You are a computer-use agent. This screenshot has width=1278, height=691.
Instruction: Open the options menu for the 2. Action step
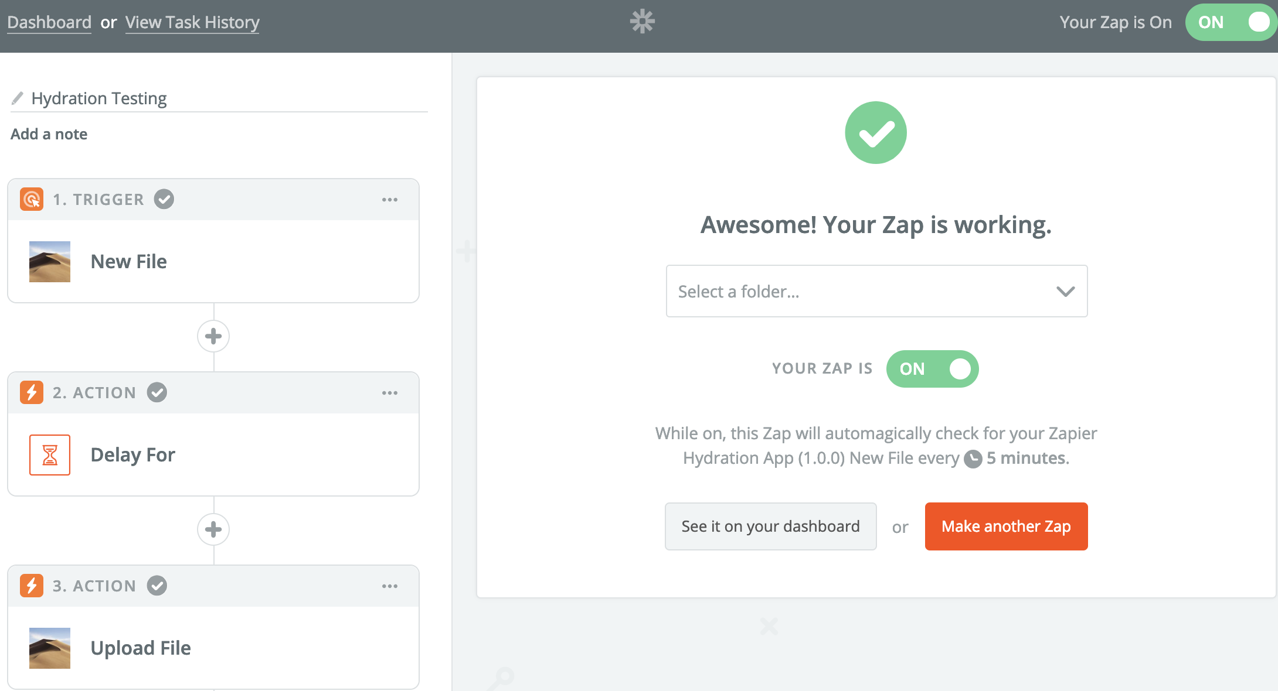[390, 393]
